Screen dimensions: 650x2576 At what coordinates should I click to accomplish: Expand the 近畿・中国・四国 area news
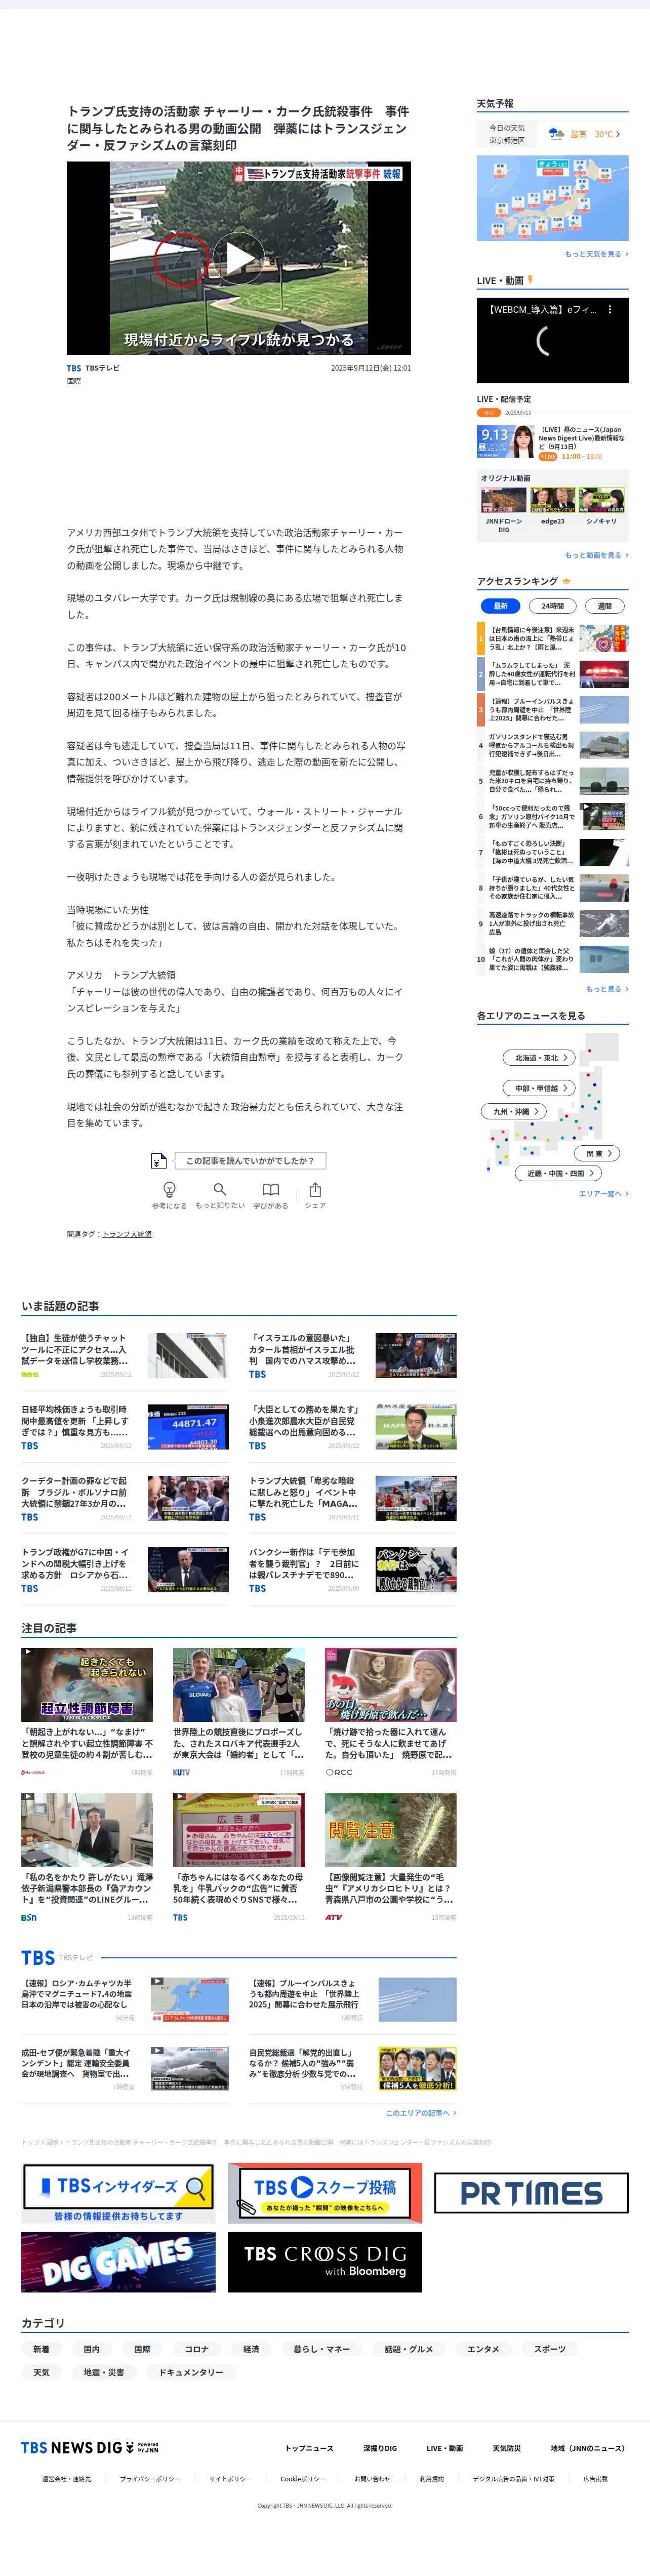(559, 1173)
